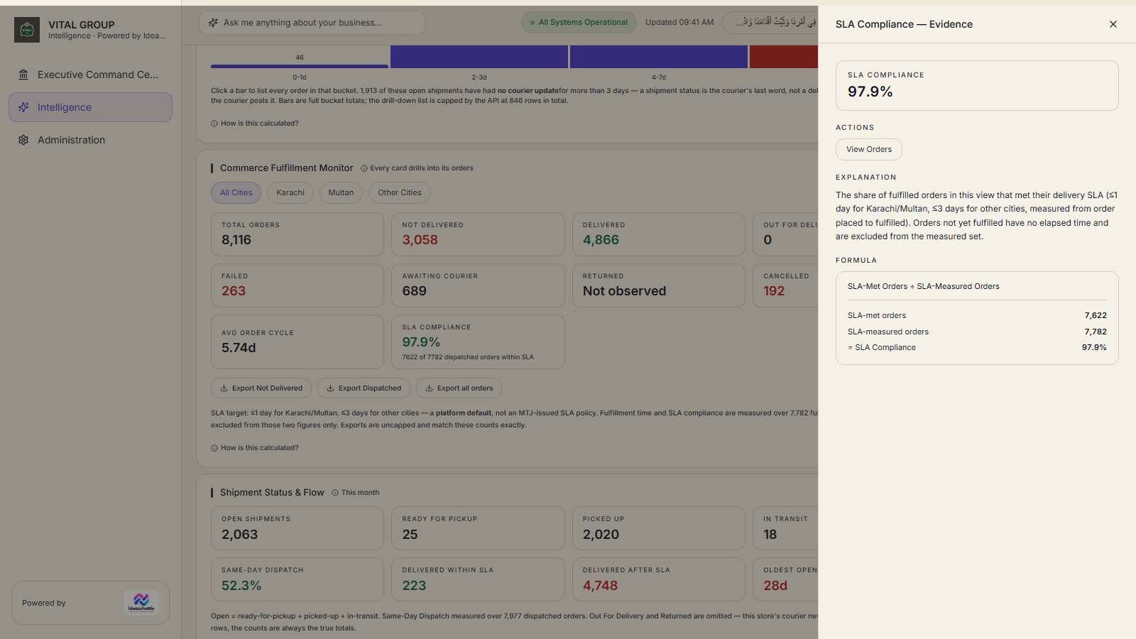Close the SLA Compliance Evidence panel
The image size is (1136, 639).
click(x=1113, y=24)
